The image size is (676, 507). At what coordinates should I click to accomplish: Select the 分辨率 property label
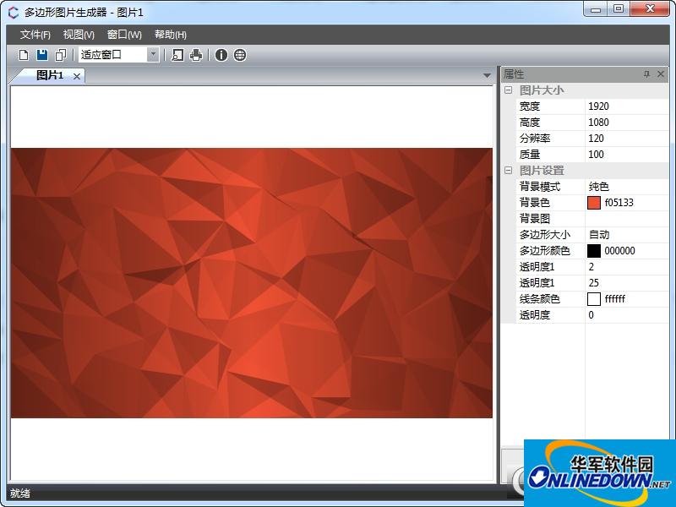535,138
